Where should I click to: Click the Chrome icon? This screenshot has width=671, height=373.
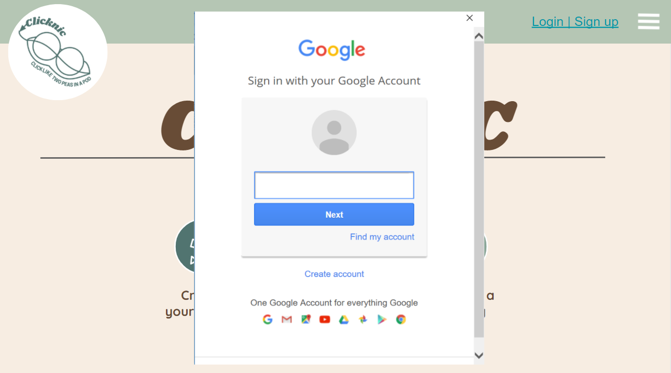401,320
